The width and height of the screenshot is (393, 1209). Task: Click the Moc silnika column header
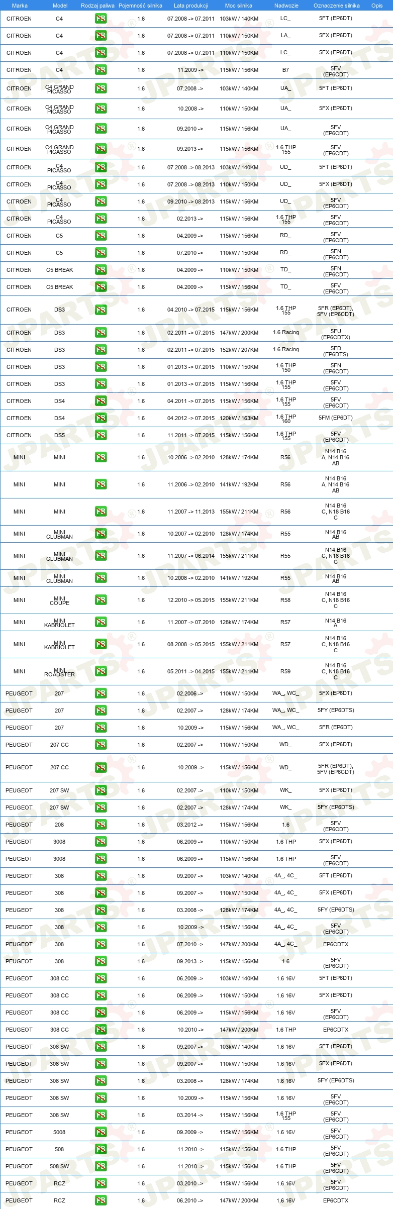click(239, 6)
